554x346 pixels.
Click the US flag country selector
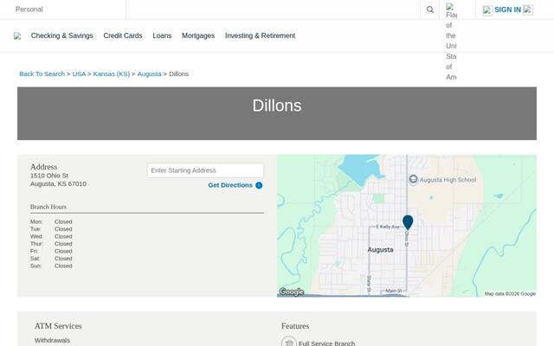[x=451, y=41]
